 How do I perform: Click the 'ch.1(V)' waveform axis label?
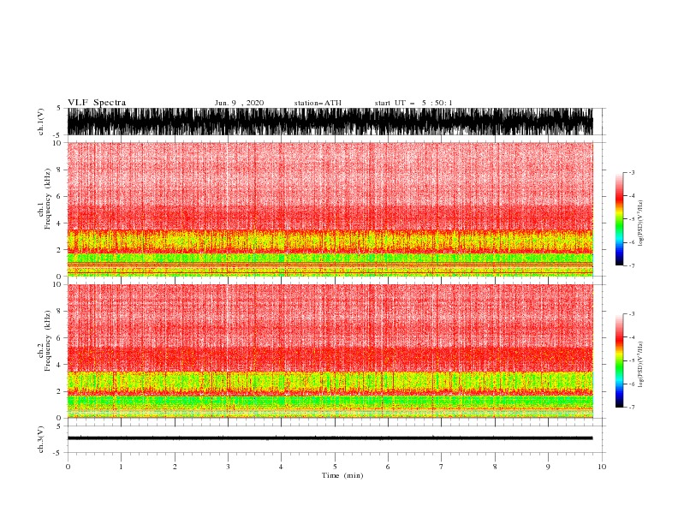(41, 122)
